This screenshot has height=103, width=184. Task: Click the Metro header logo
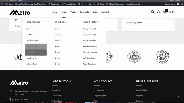(20, 12)
